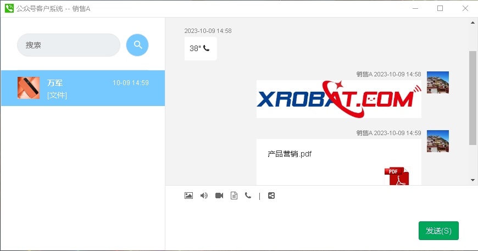Click the blue search magnifier button
Screen dimensions: 478x251
tap(137, 45)
